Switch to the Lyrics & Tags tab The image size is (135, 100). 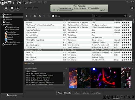click(x=96, y=93)
